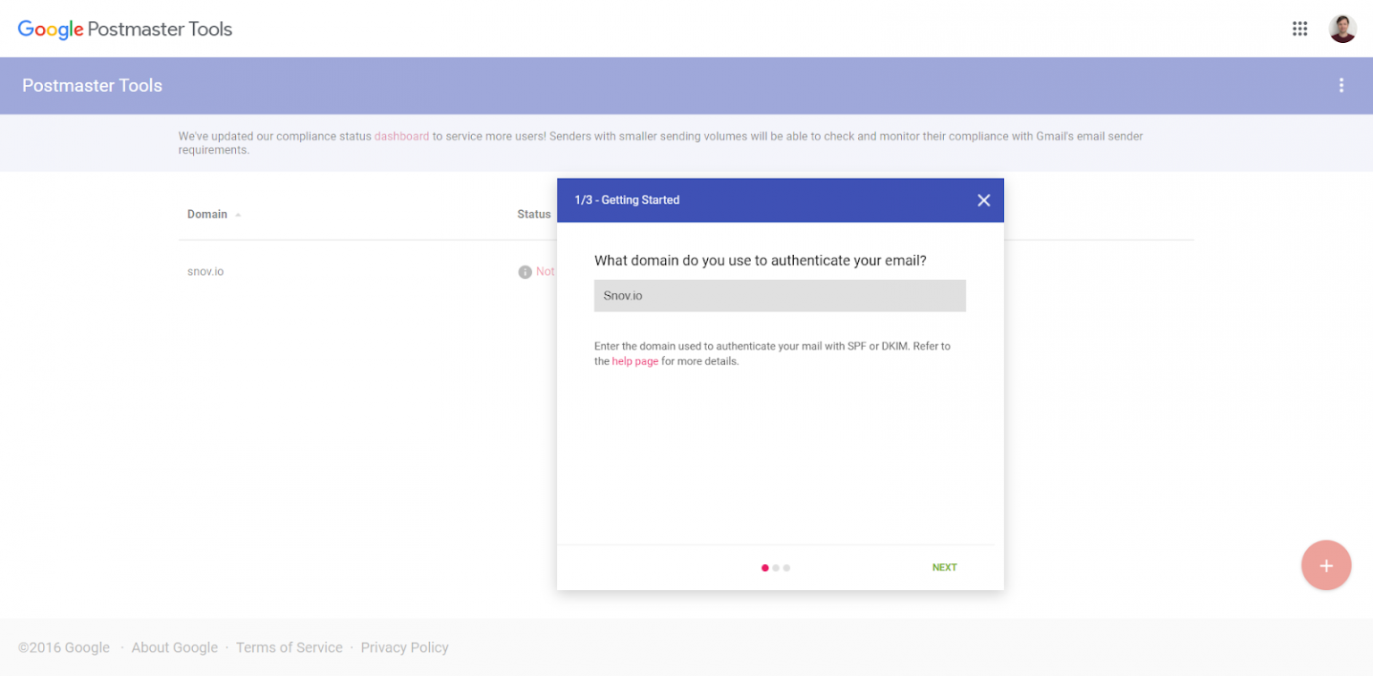
Task: Open the three-dot more options menu
Action: (x=1341, y=85)
